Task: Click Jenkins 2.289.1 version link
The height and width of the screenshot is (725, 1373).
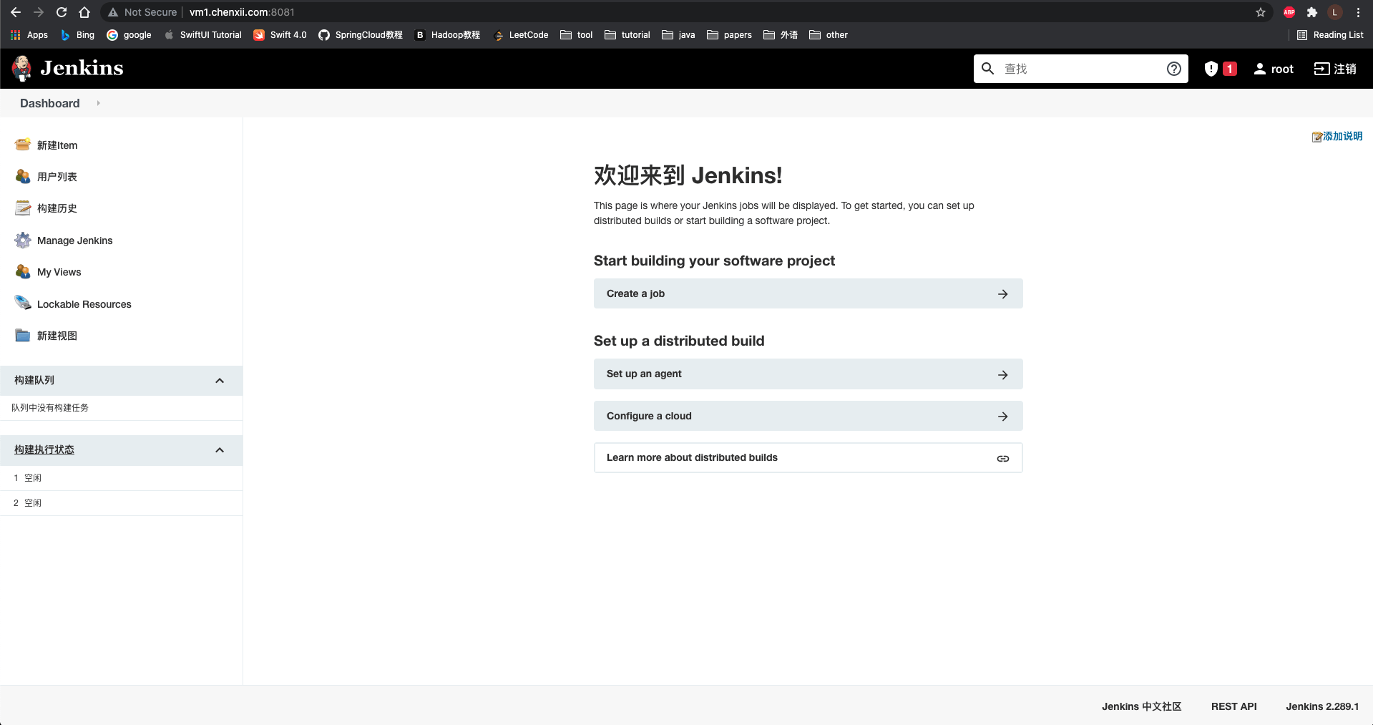Action: 1322,706
